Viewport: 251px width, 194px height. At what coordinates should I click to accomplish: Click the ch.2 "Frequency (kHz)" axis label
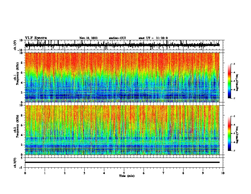click(x=18, y=126)
